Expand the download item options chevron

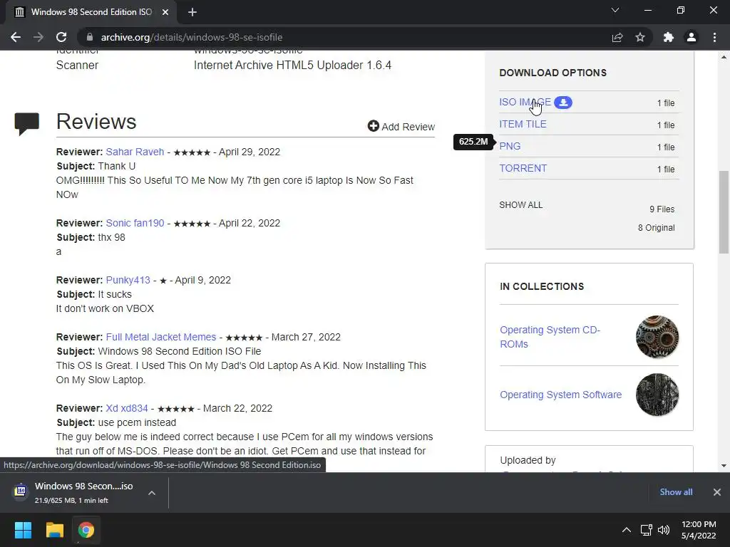tap(152, 493)
